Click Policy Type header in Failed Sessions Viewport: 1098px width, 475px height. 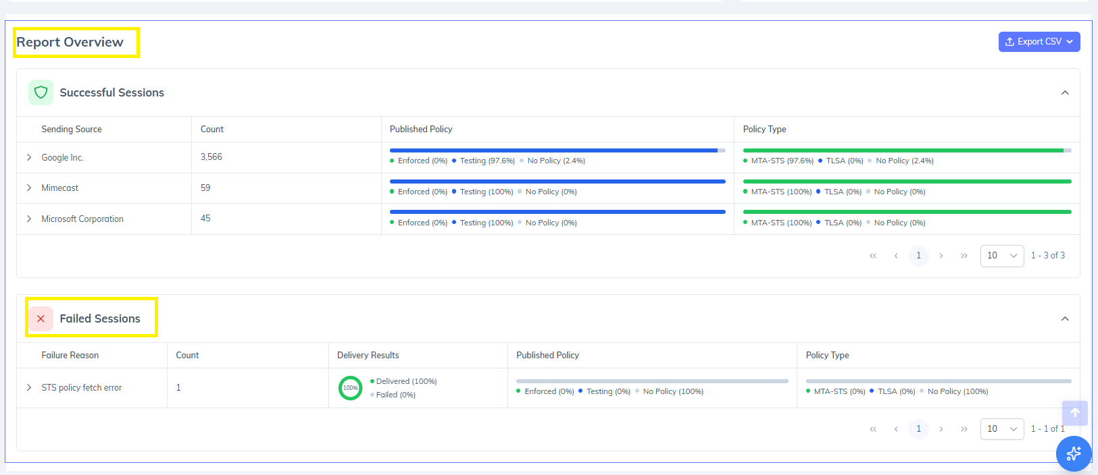pyautogui.click(x=827, y=356)
